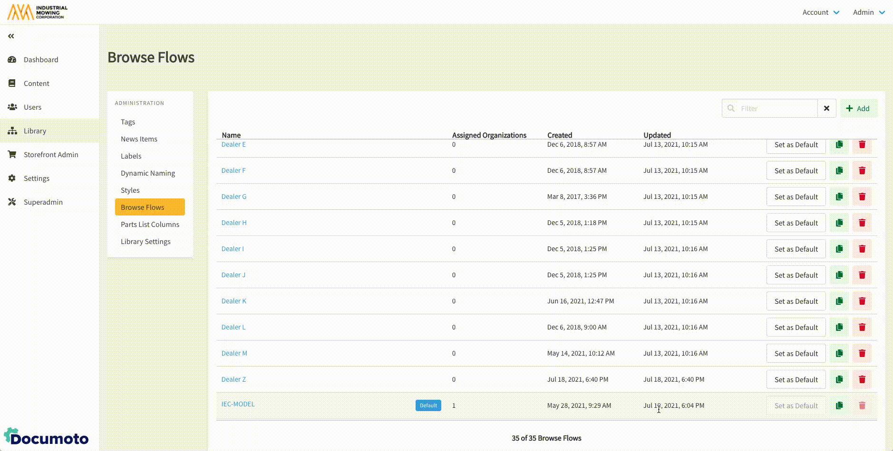Set Dealer L as Default
Viewport: 893px width, 451px height.
[x=796, y=327]
